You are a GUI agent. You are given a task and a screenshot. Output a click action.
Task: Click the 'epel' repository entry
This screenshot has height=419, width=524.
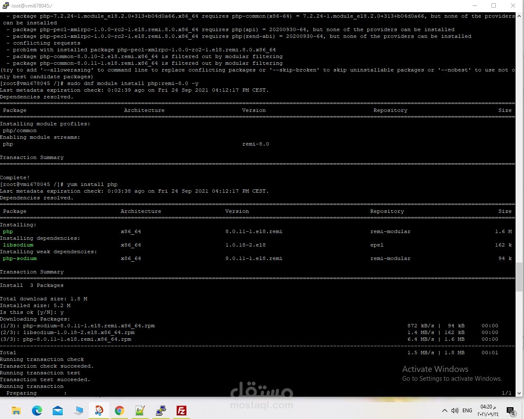377,245
